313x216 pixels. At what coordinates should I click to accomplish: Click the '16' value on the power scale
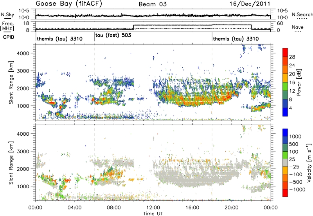coord(292,83)
